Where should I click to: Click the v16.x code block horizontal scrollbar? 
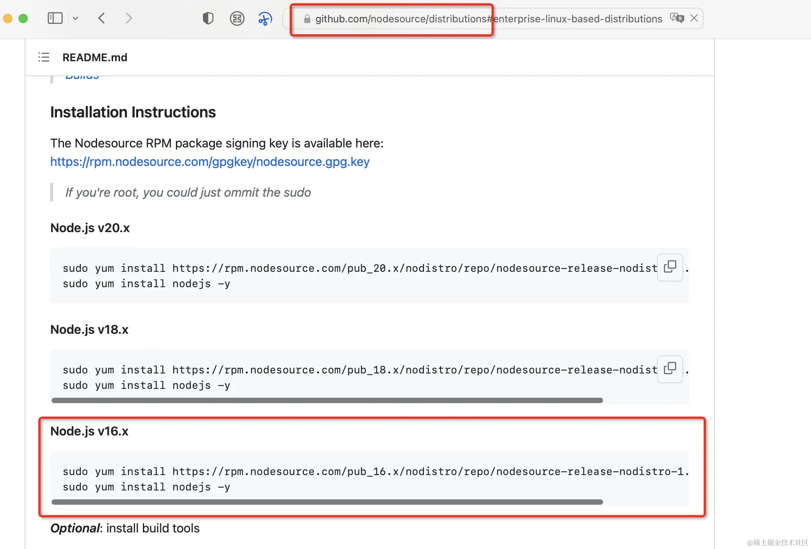[327, 502]
